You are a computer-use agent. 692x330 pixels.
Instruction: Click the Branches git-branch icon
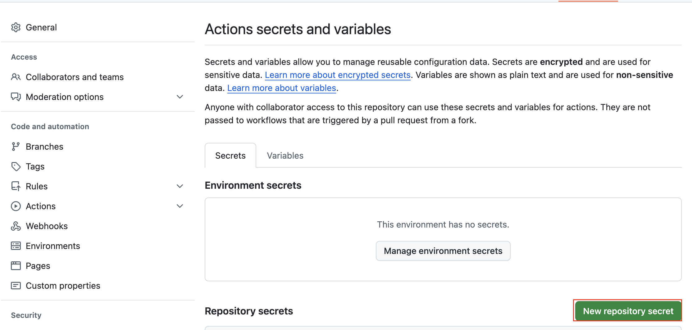[16, 147]
